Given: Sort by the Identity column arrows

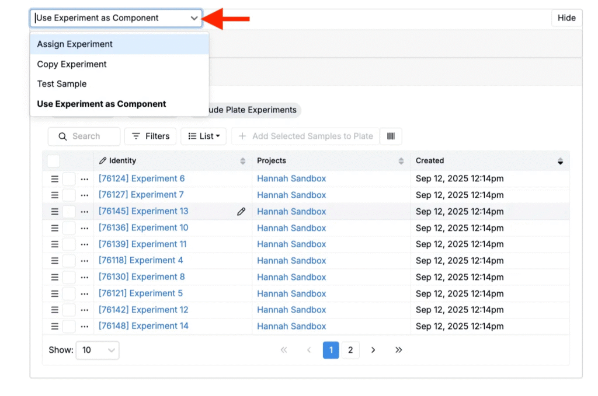Looking at the screenshot, I should click(243, 161).
